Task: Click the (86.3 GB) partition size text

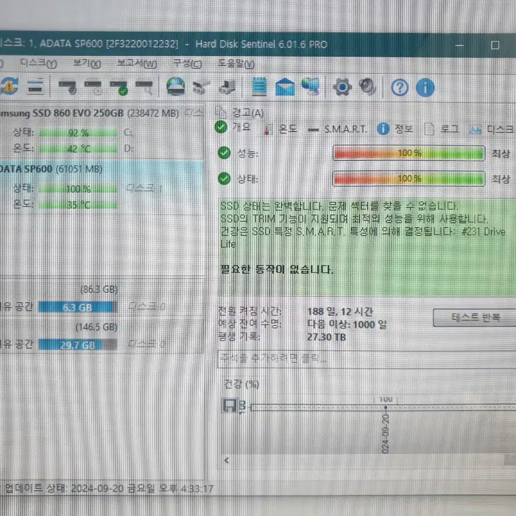Action: 99,290
